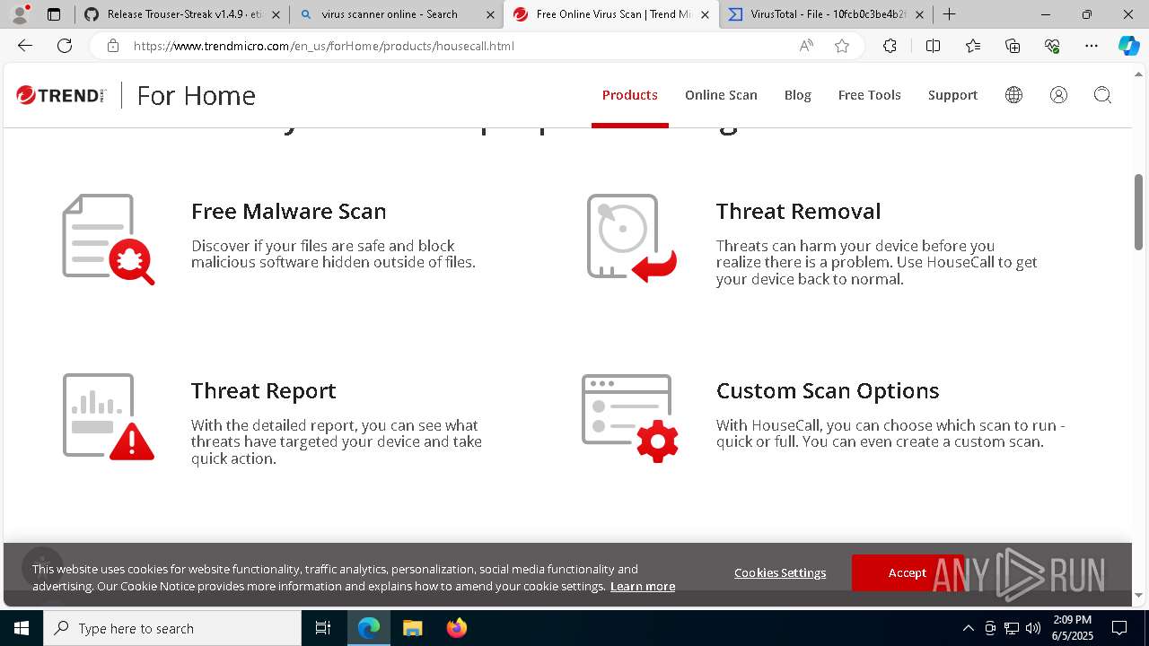Select region via the globe icon
Viewport: 1149px width, 646px height.
point(1013,95)
